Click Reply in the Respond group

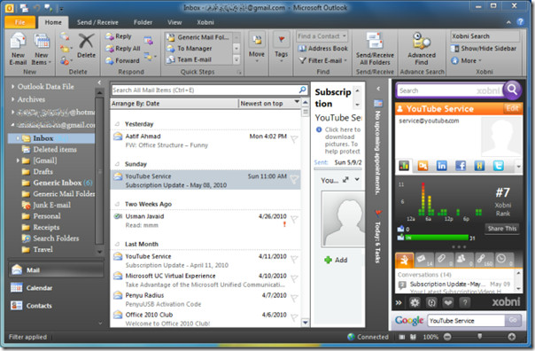click(x=119, y=36)
